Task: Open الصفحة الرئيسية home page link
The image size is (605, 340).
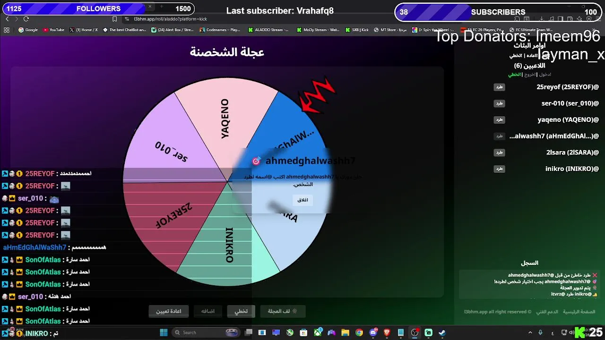Action: [x=579, y=312]
